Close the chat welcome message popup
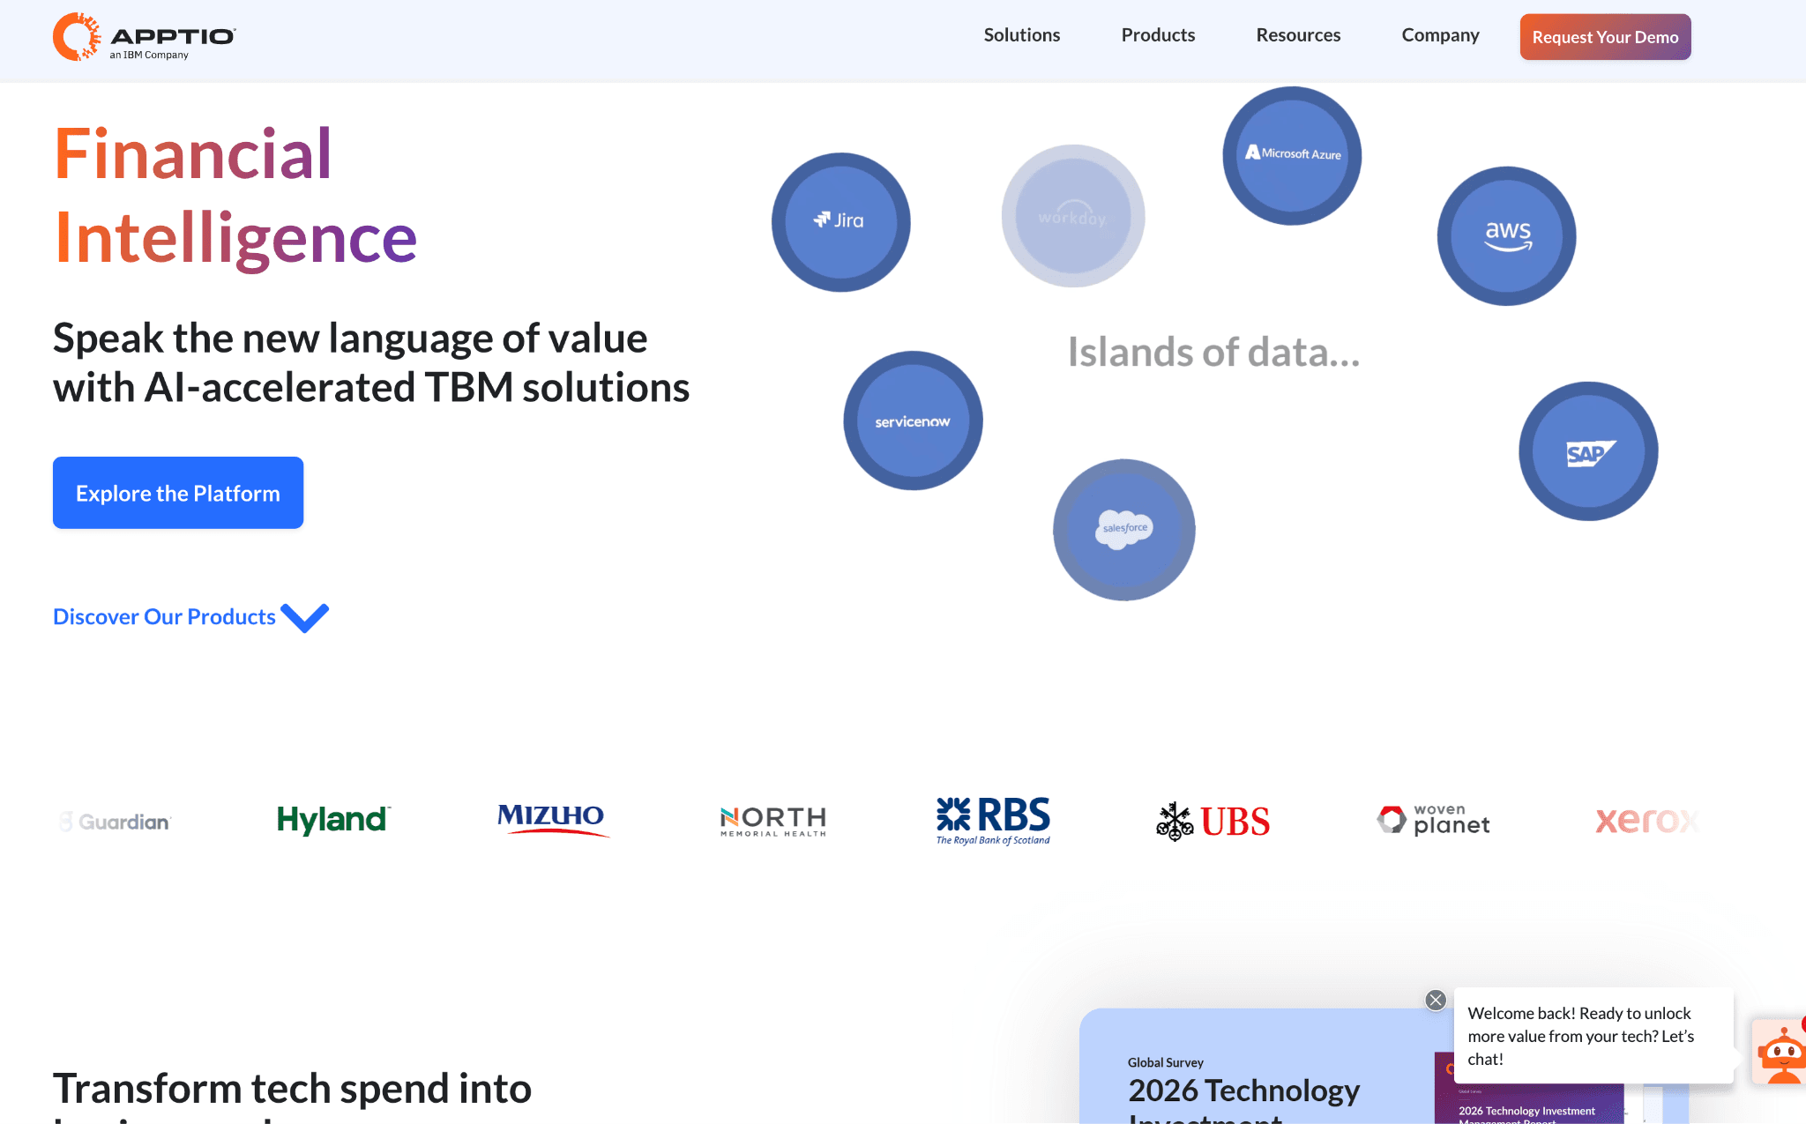Image resolution: width=1806 pixels, height=1124 pixels. click(1436, 1000)
